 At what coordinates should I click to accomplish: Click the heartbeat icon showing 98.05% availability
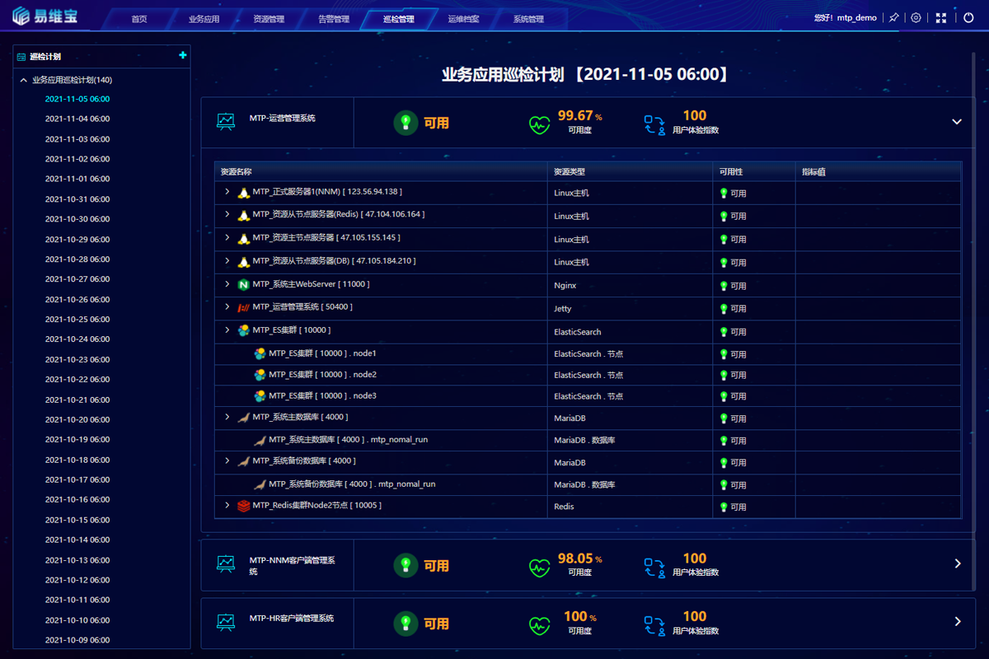tap(539, 567)
